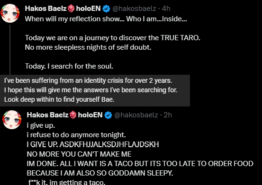Open the 2h timestamp link
Screen dimensions: 262x185
[x=168, y=115]
